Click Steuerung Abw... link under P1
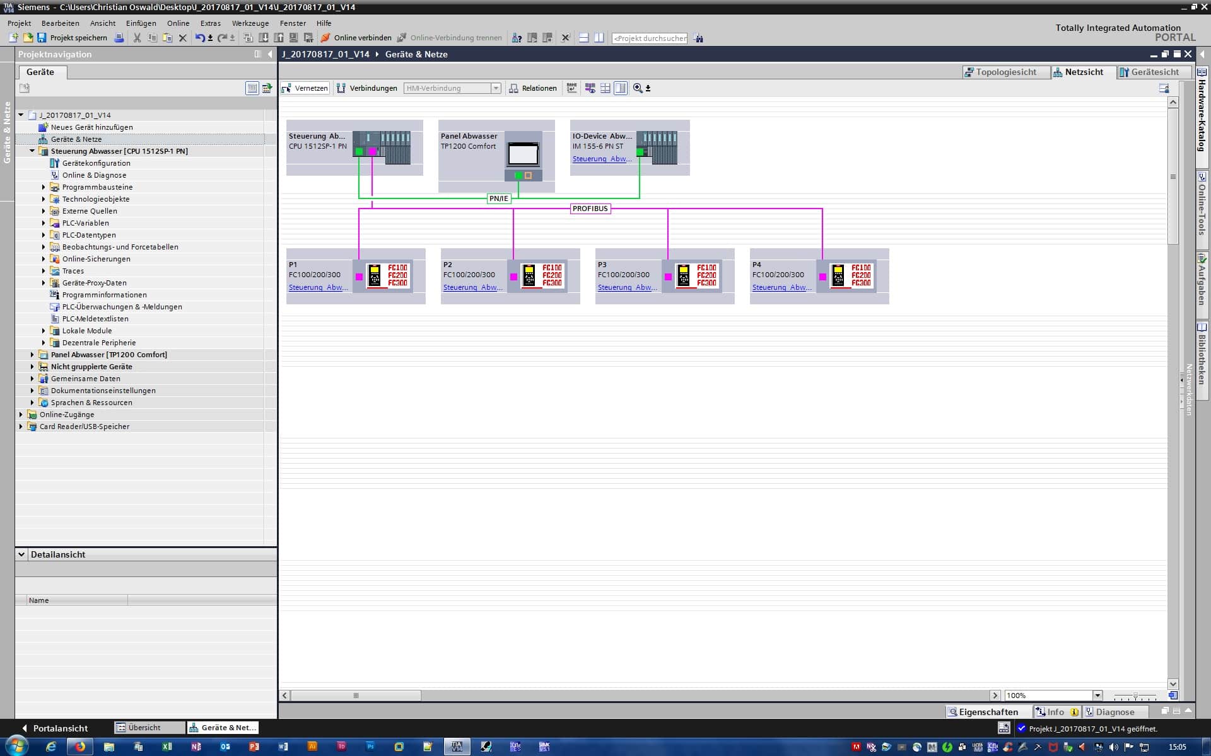Screen dimensions: 1211x756 point(318,287)
